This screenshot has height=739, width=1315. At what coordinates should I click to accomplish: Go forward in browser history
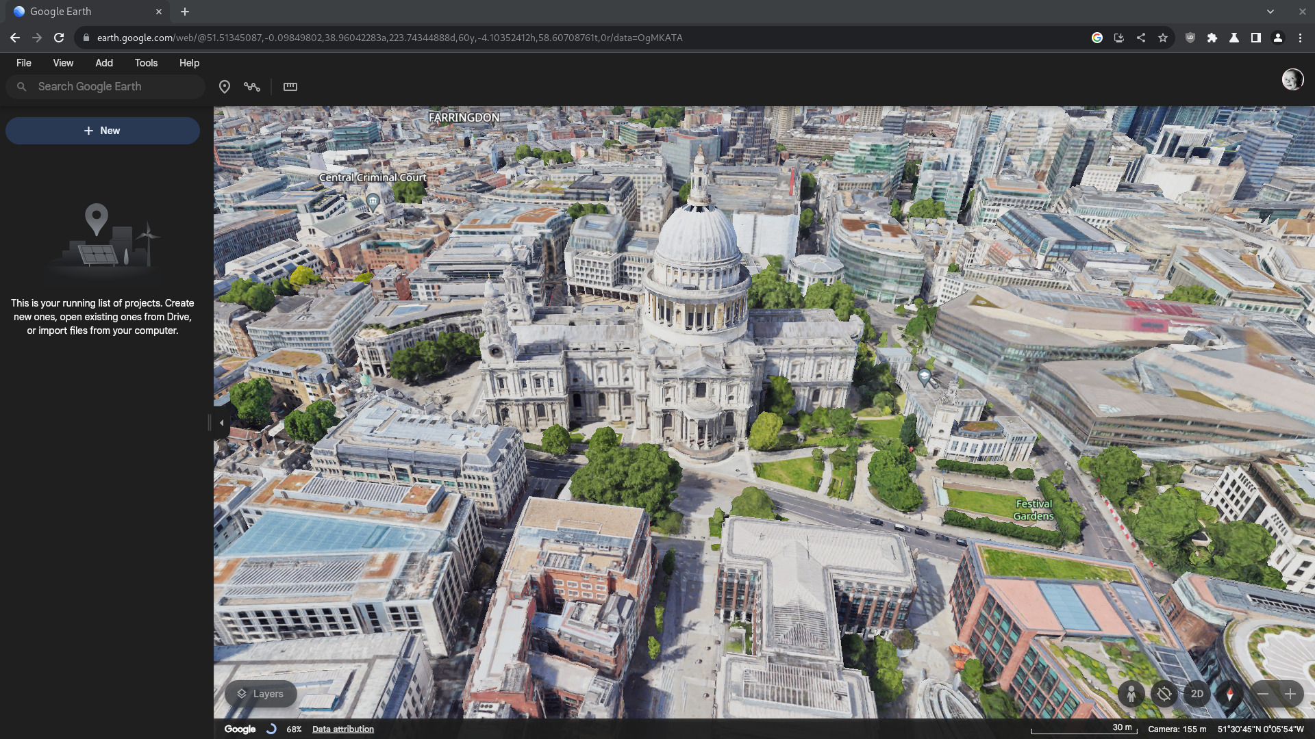(x=37, y=38)
